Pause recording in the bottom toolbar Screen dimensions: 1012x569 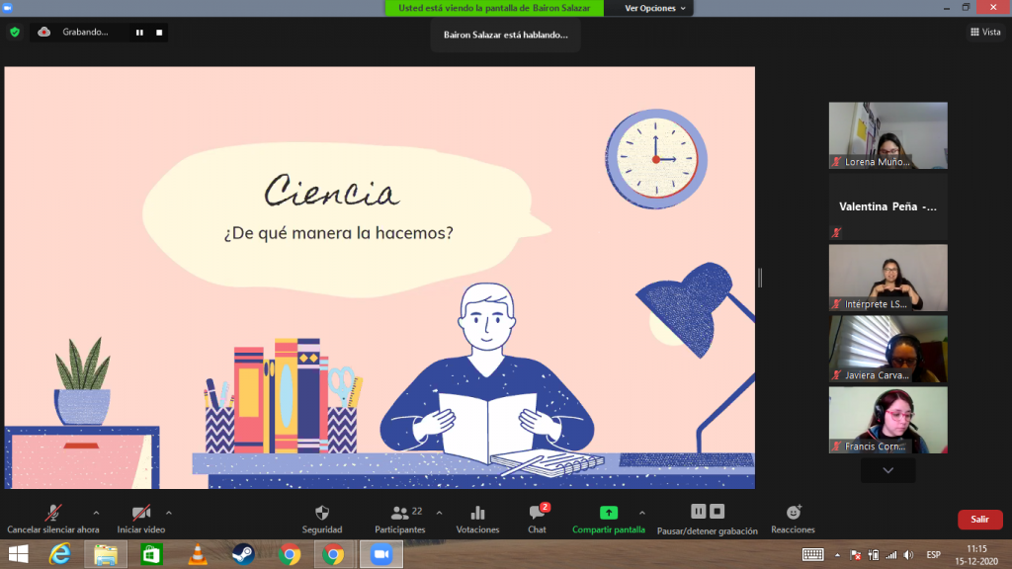coord(698,511)
